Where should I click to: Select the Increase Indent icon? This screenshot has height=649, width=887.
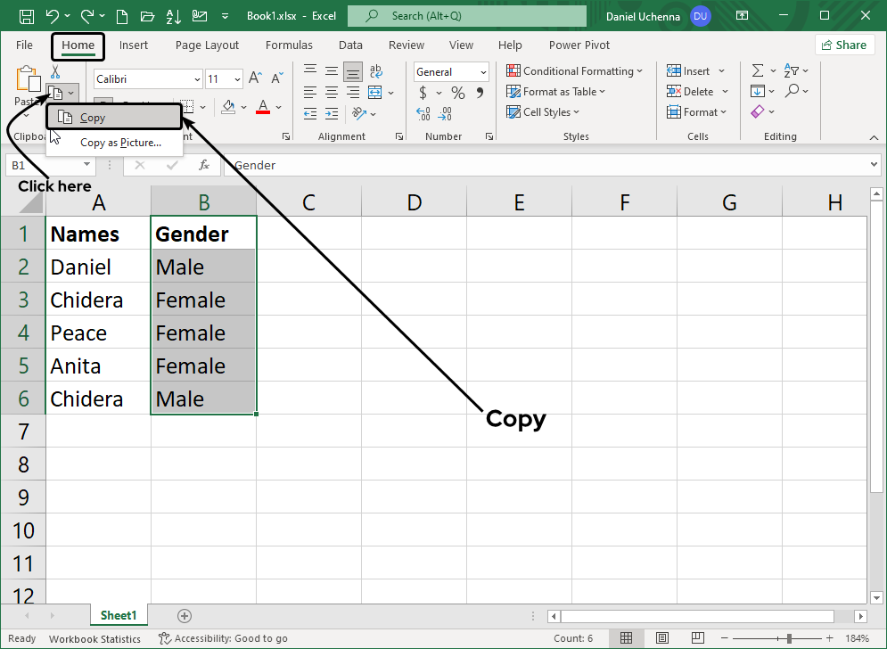coord(333,113)
